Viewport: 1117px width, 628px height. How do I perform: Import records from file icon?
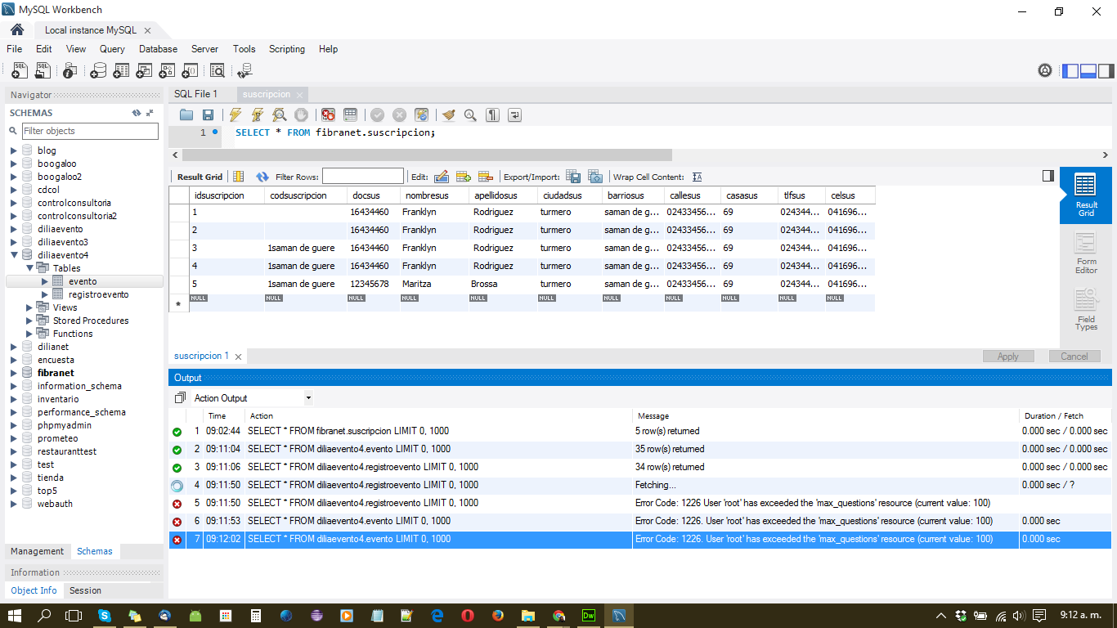pos(595,177)
